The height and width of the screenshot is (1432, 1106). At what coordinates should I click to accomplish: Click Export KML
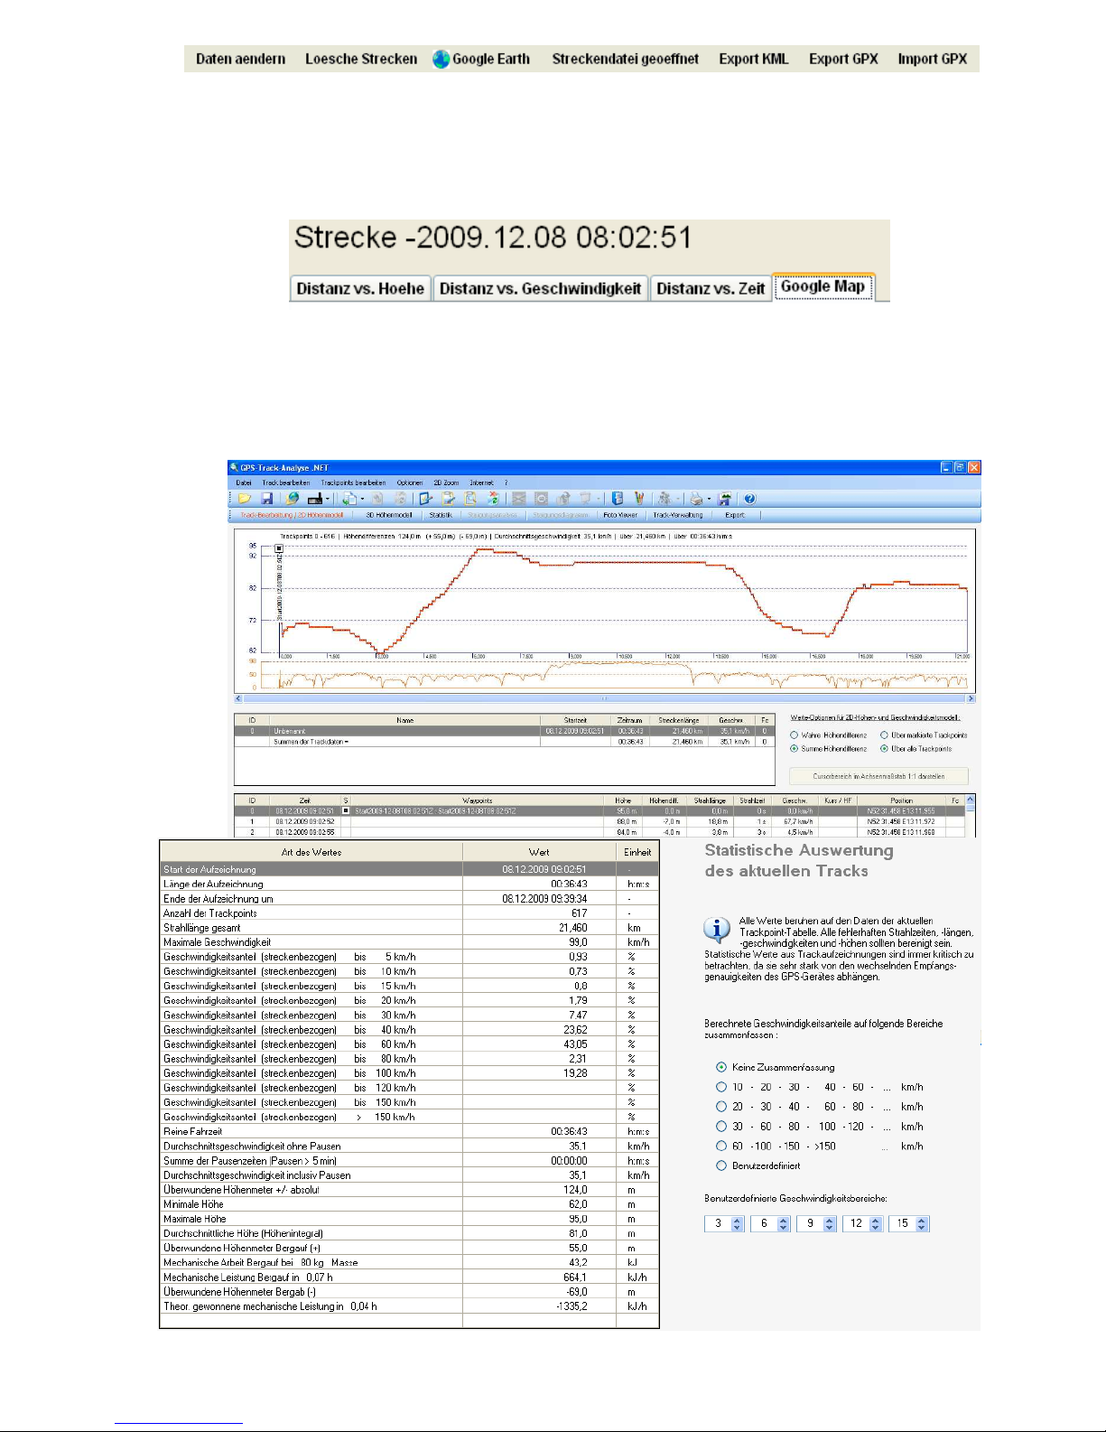[x=754, y=59]
